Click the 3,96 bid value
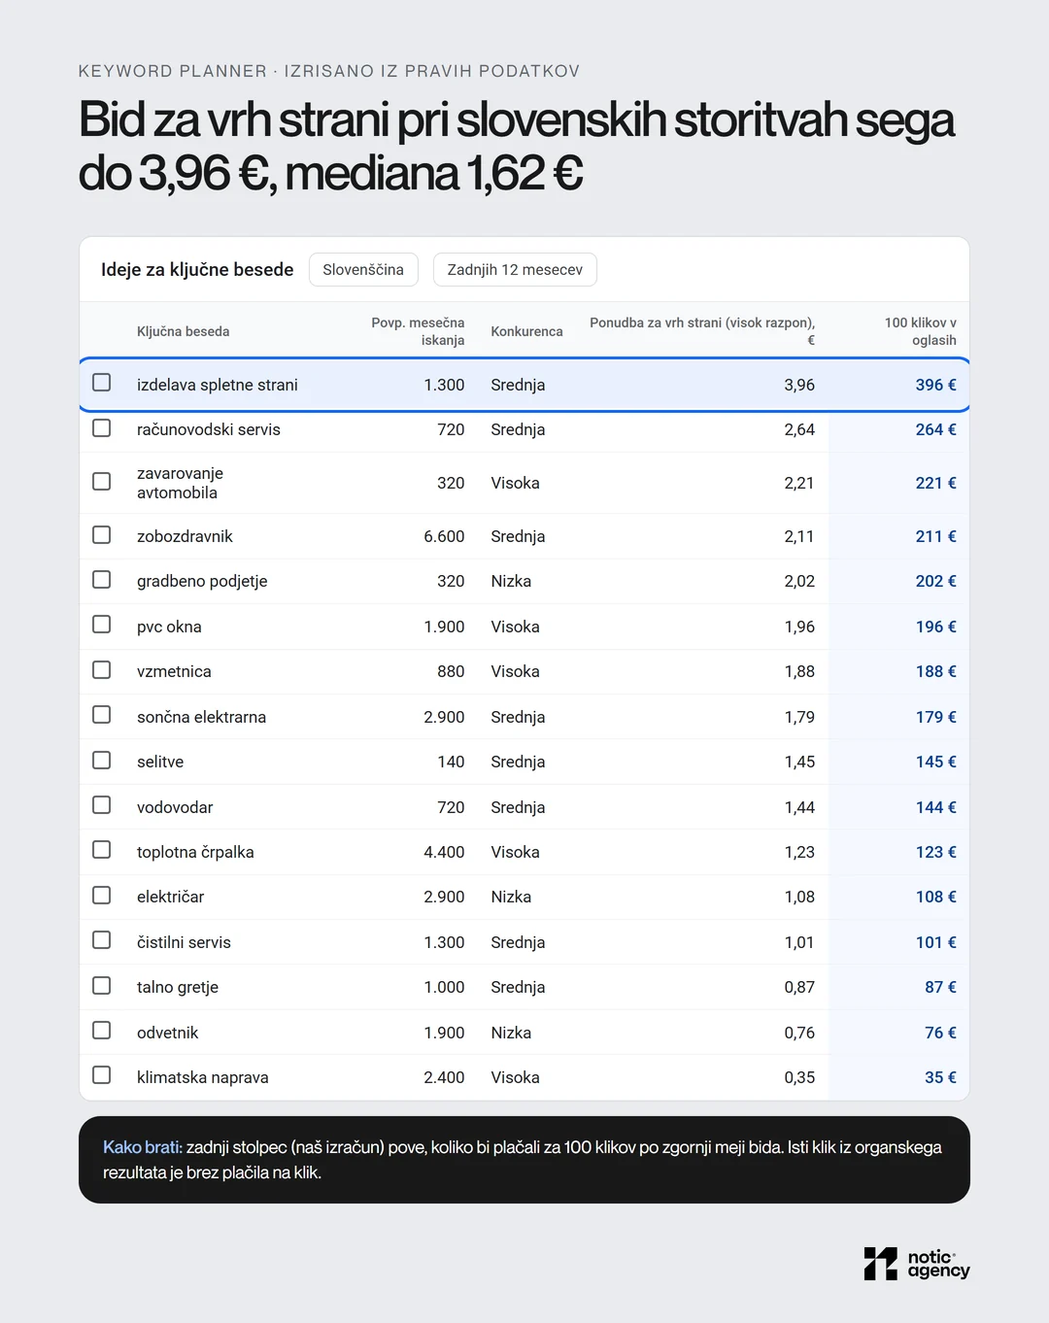 pos(799,385)
